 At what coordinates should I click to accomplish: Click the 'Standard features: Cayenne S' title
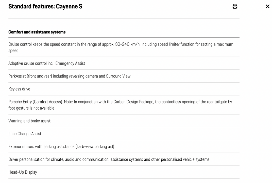45,6
